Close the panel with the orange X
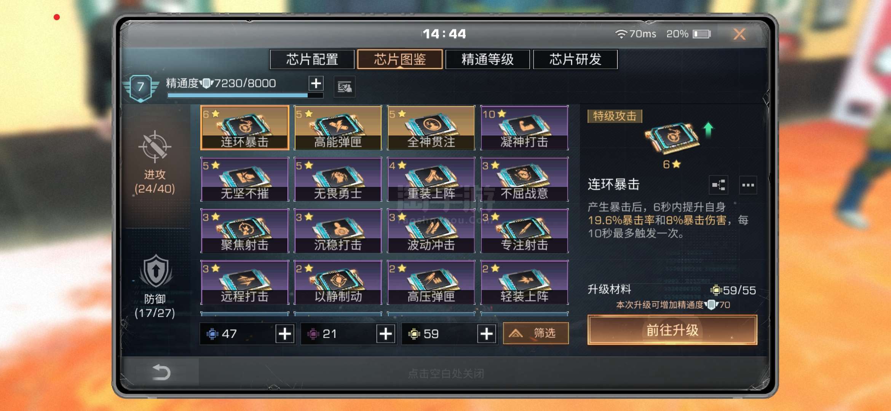891x411 pixels. click(x=739, y=34)
